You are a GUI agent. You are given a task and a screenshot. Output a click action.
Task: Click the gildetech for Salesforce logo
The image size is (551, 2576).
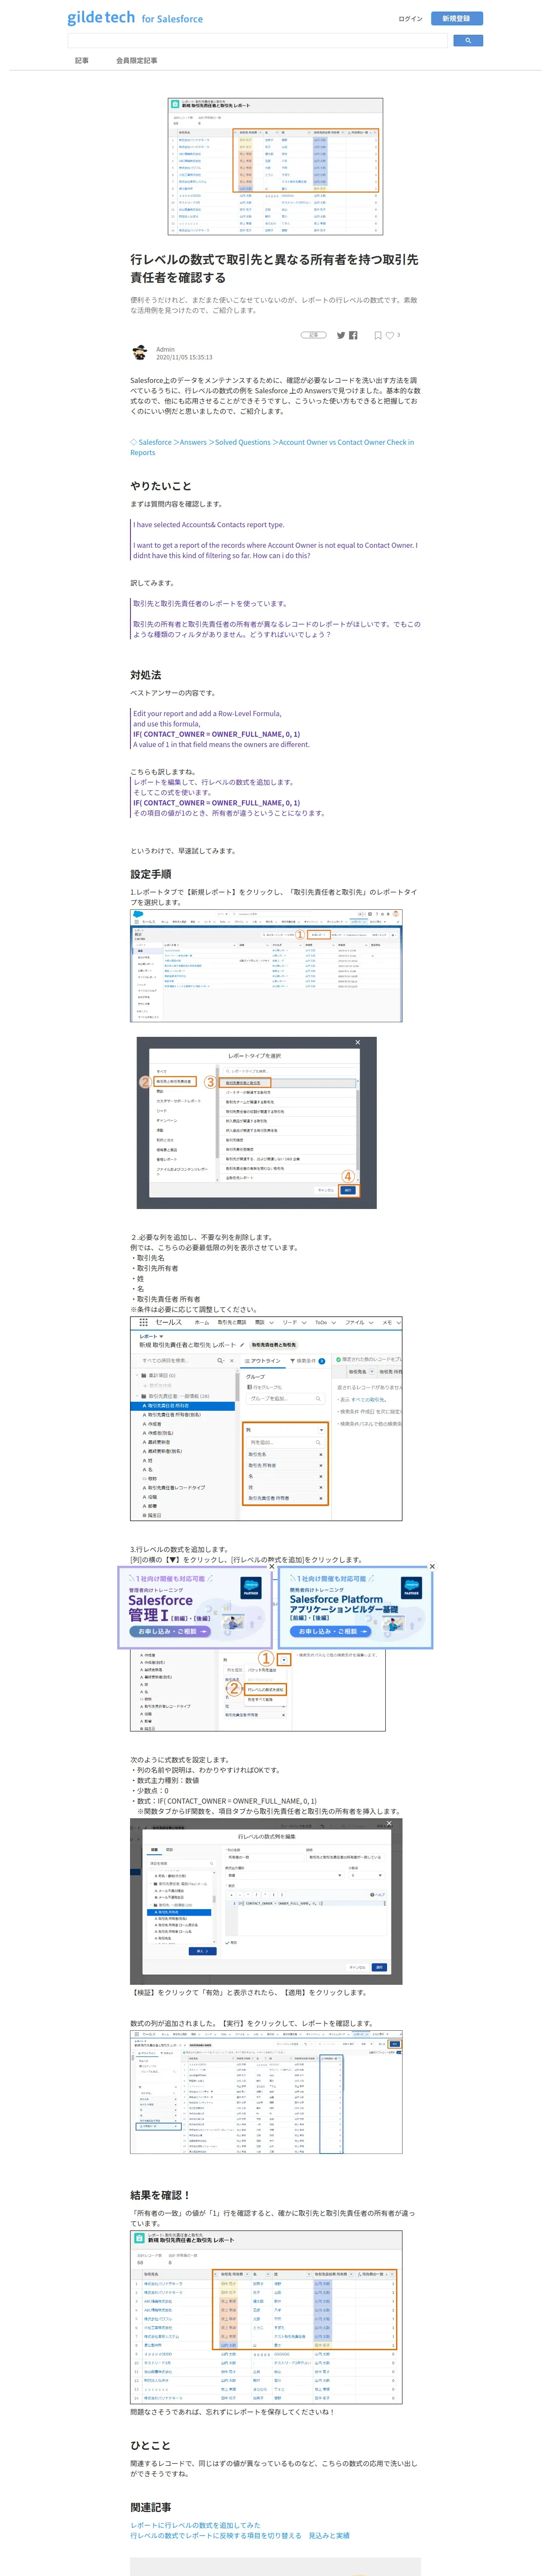(135, 18)
